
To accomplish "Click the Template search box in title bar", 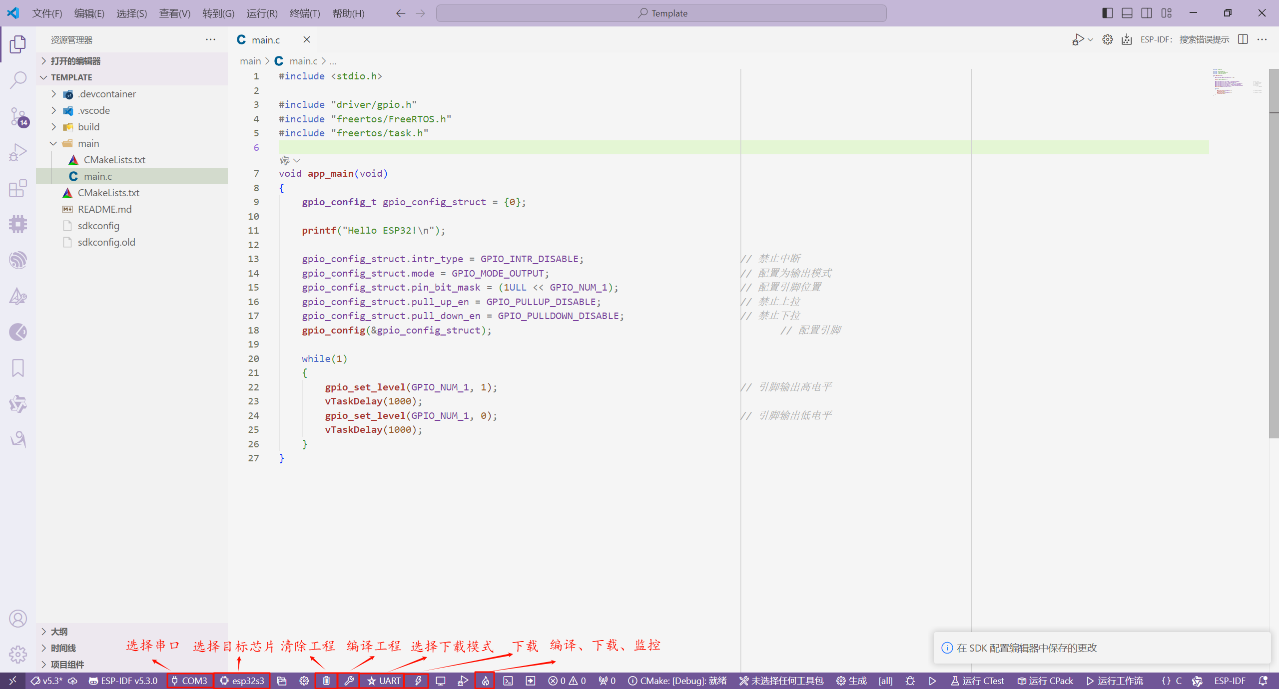I will 661,13.
